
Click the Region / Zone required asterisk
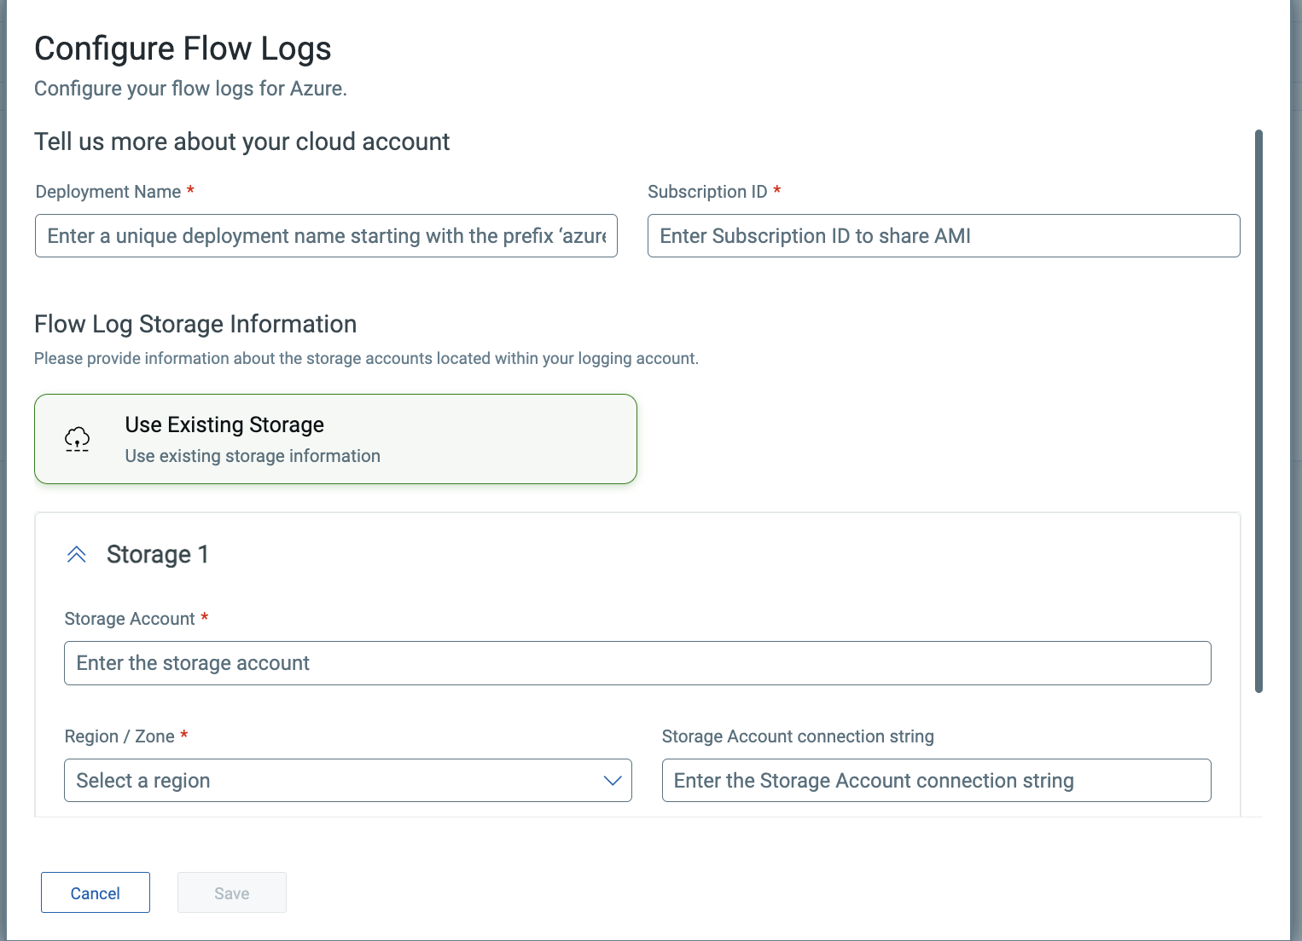(x=185, y=735)
